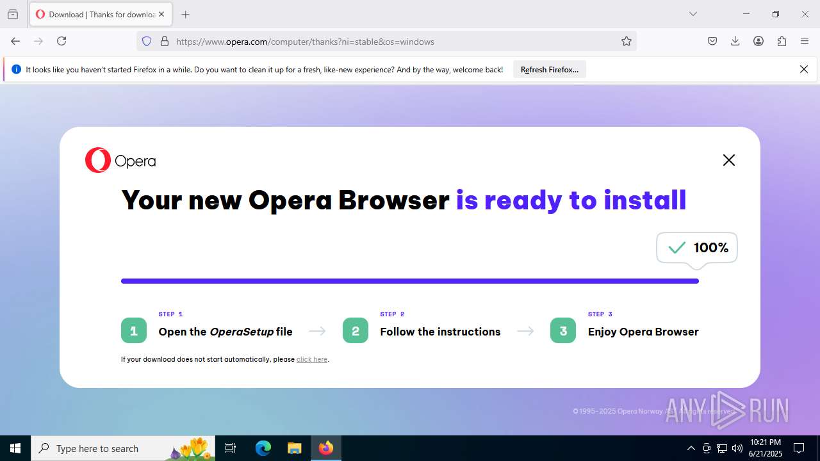Open the Windows notification center

(799, 448)
